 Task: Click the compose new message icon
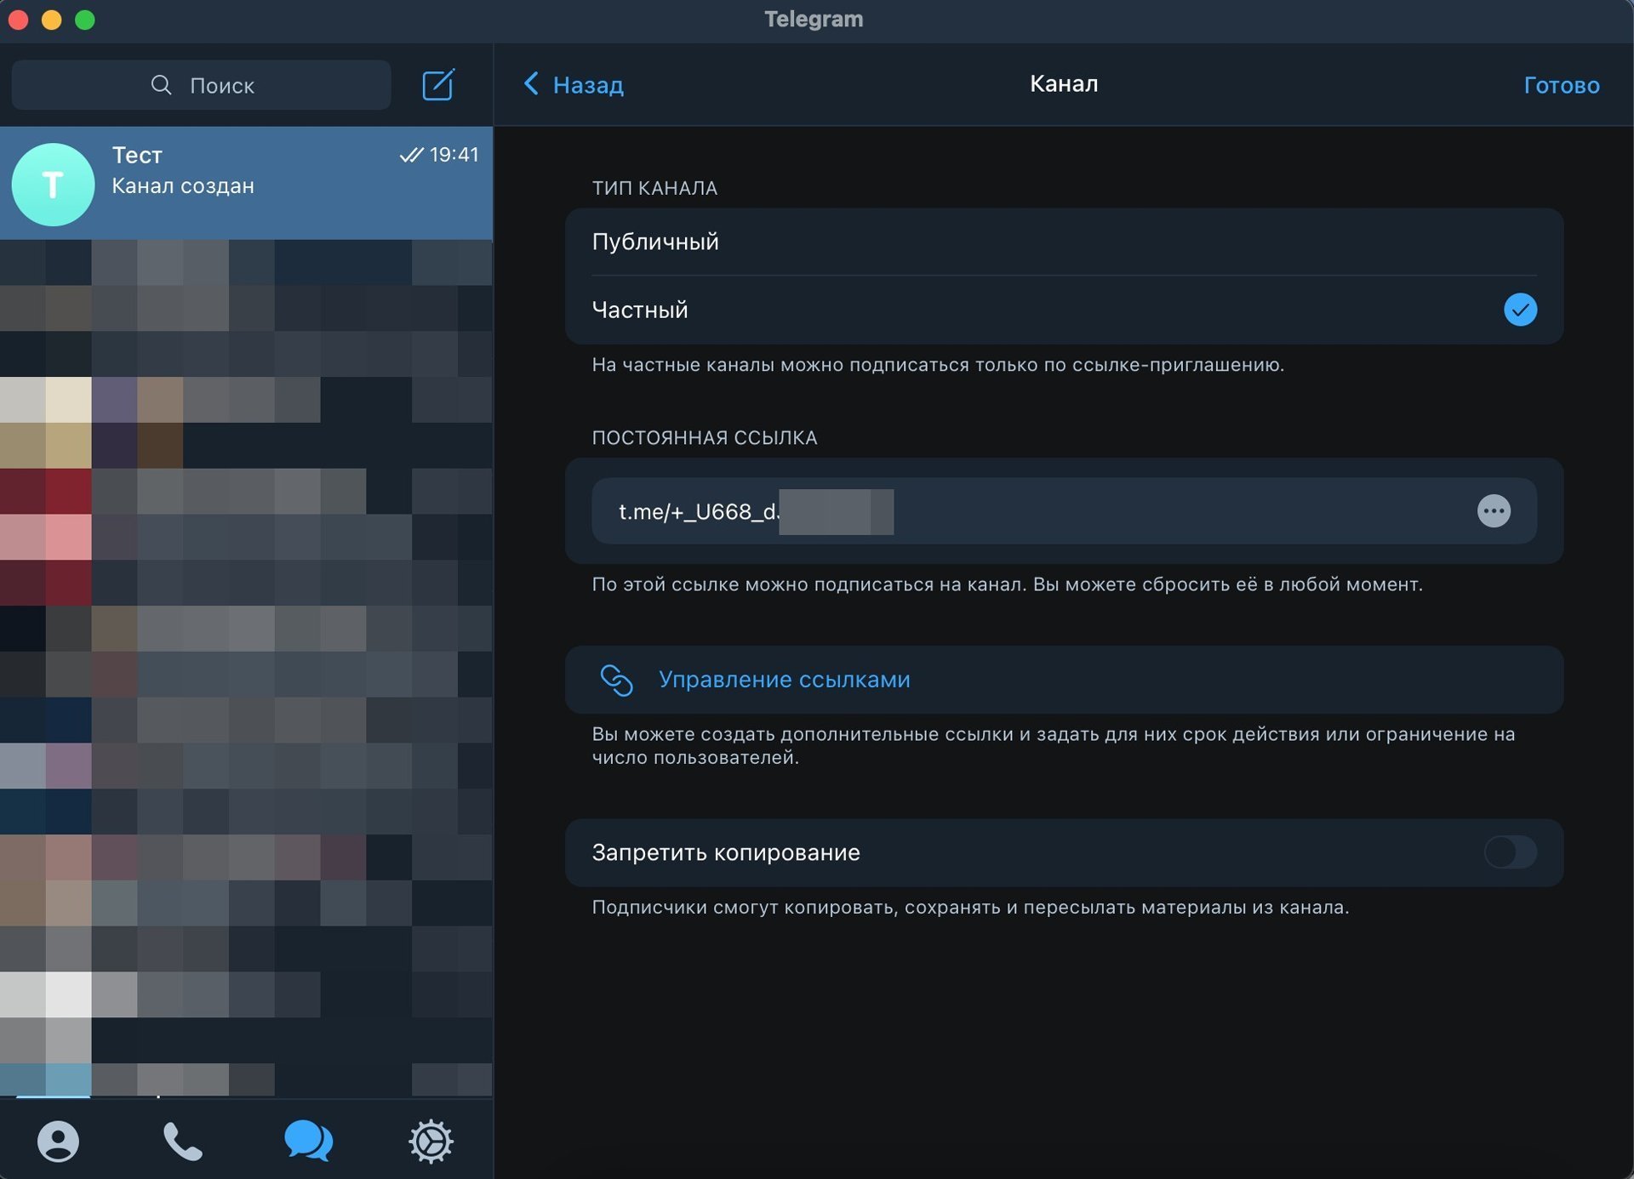click(x=438, y=84)
